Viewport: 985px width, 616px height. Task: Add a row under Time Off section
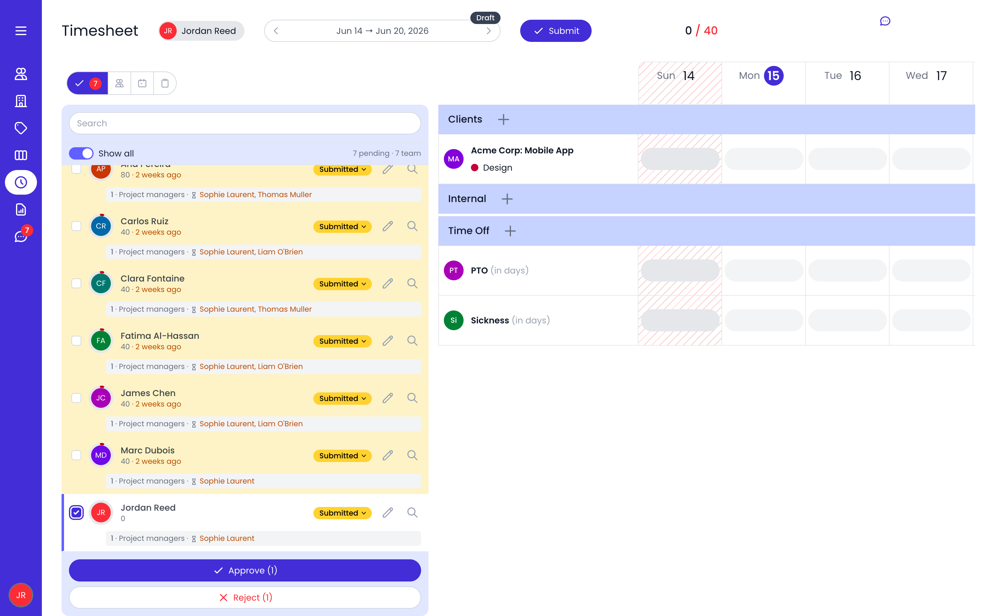coord(510,231)
